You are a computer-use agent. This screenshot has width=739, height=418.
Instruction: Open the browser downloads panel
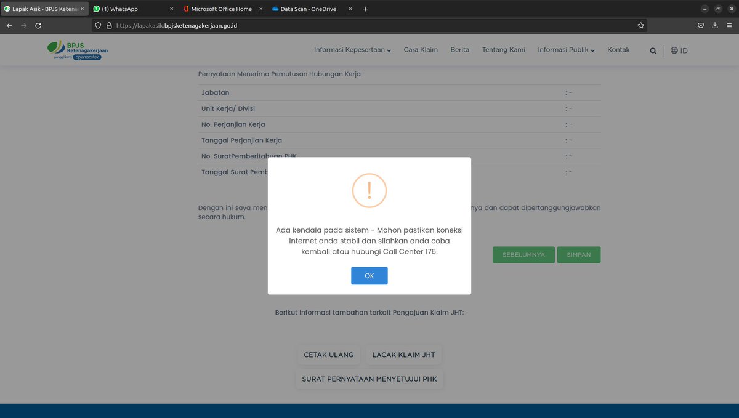tap(715, 26)
